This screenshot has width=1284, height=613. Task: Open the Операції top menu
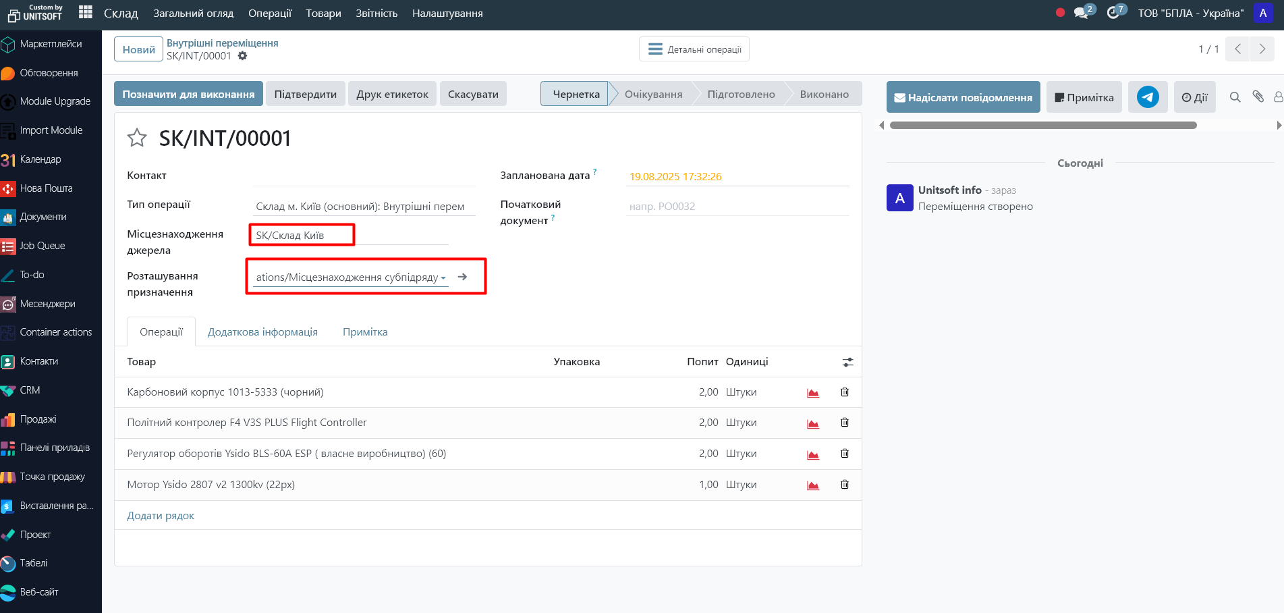(x=270, y=14)
